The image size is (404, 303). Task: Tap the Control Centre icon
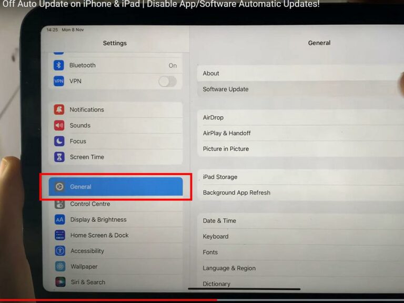[x=60, y=204]
